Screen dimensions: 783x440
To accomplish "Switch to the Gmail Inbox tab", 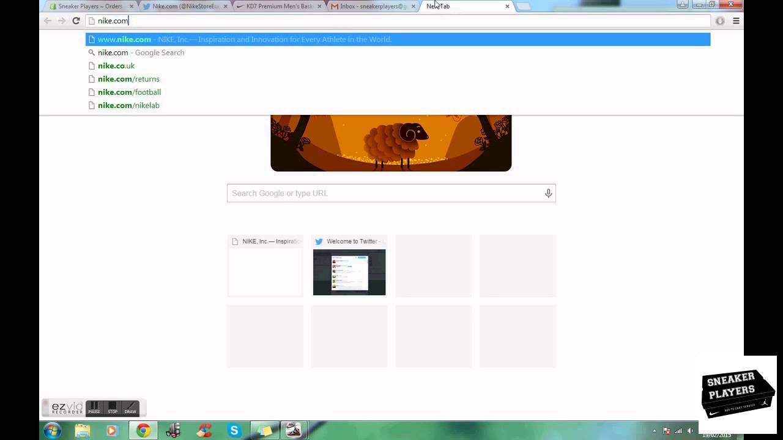I will pyautogui.click(x=373, y=6).
